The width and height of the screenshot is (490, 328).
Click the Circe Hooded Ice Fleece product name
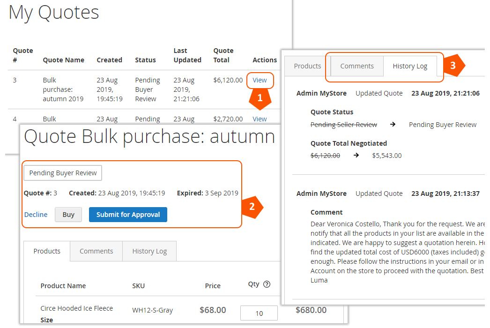(x=77, y=308)
